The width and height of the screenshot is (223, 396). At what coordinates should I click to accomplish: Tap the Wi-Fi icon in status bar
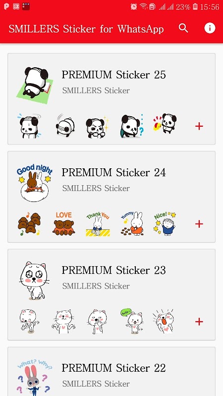[x=144, y=6]
